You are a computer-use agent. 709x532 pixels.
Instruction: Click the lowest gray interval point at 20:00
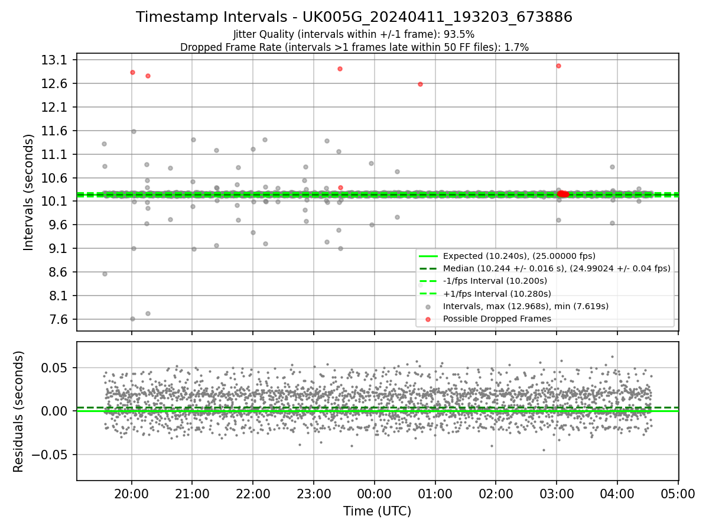132,319
